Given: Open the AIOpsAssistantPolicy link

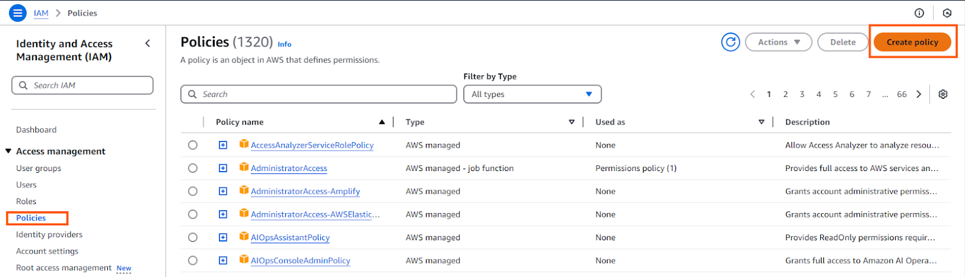Looking at the screenshot, I should (290, 237).
